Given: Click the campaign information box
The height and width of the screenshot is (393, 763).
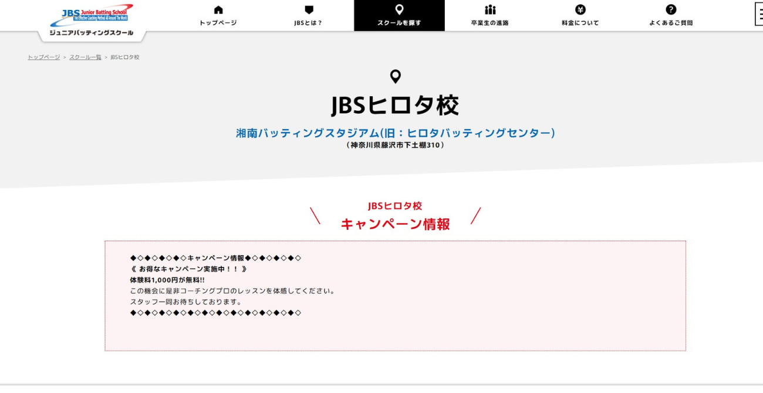Looking at the screenshot, I should 394,293.
